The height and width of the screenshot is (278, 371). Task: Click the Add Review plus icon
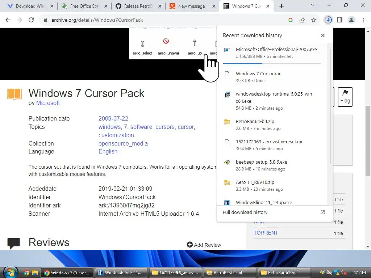tap(190, 245)
